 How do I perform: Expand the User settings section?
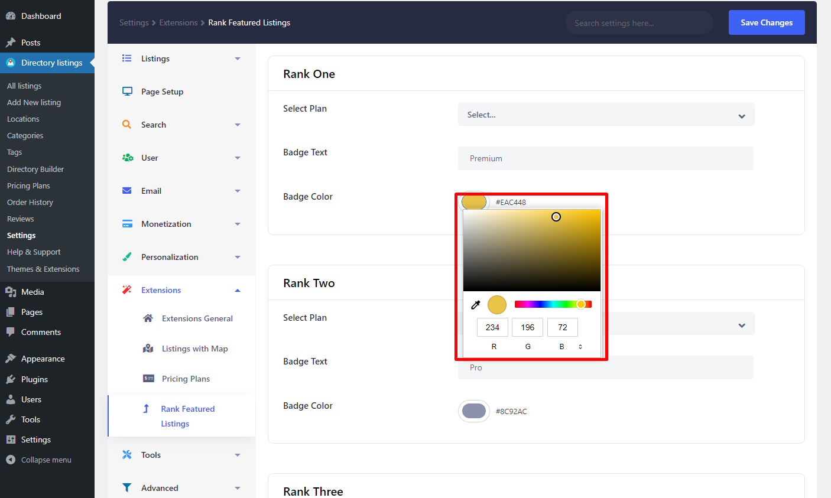238,158
